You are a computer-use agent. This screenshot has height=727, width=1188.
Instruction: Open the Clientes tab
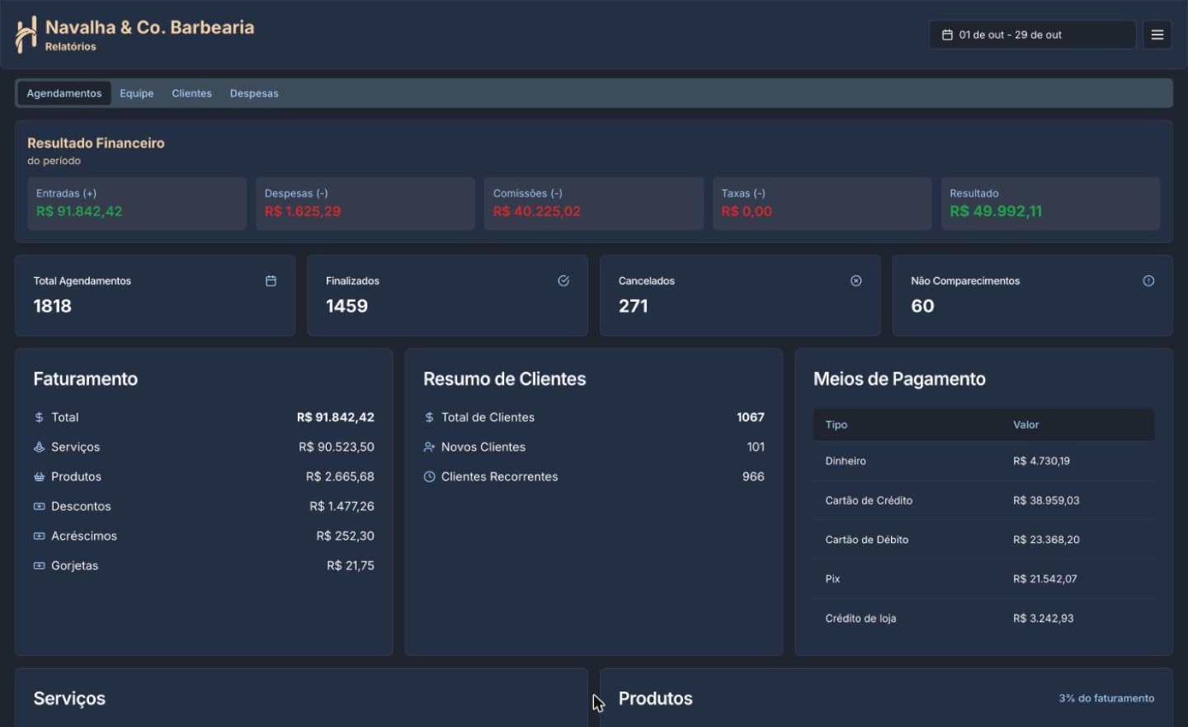point(192,93)
